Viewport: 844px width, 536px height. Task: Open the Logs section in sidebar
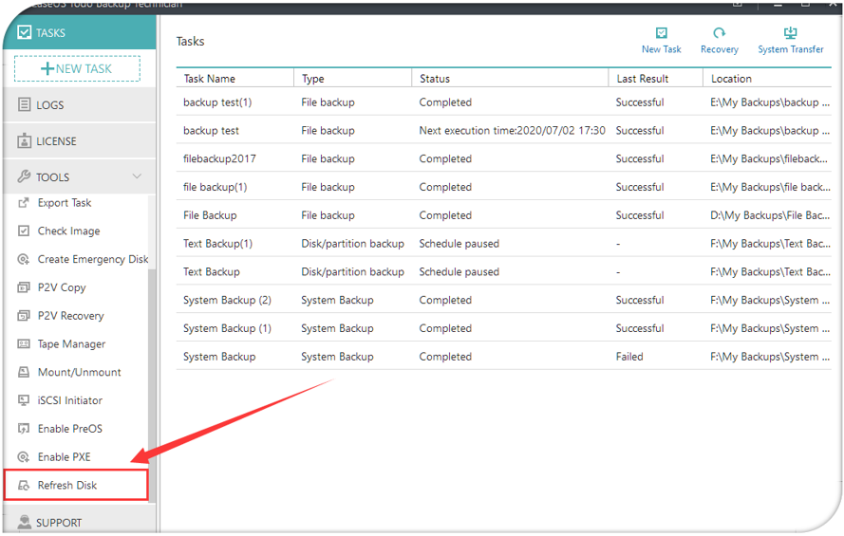tap(50, 105)
